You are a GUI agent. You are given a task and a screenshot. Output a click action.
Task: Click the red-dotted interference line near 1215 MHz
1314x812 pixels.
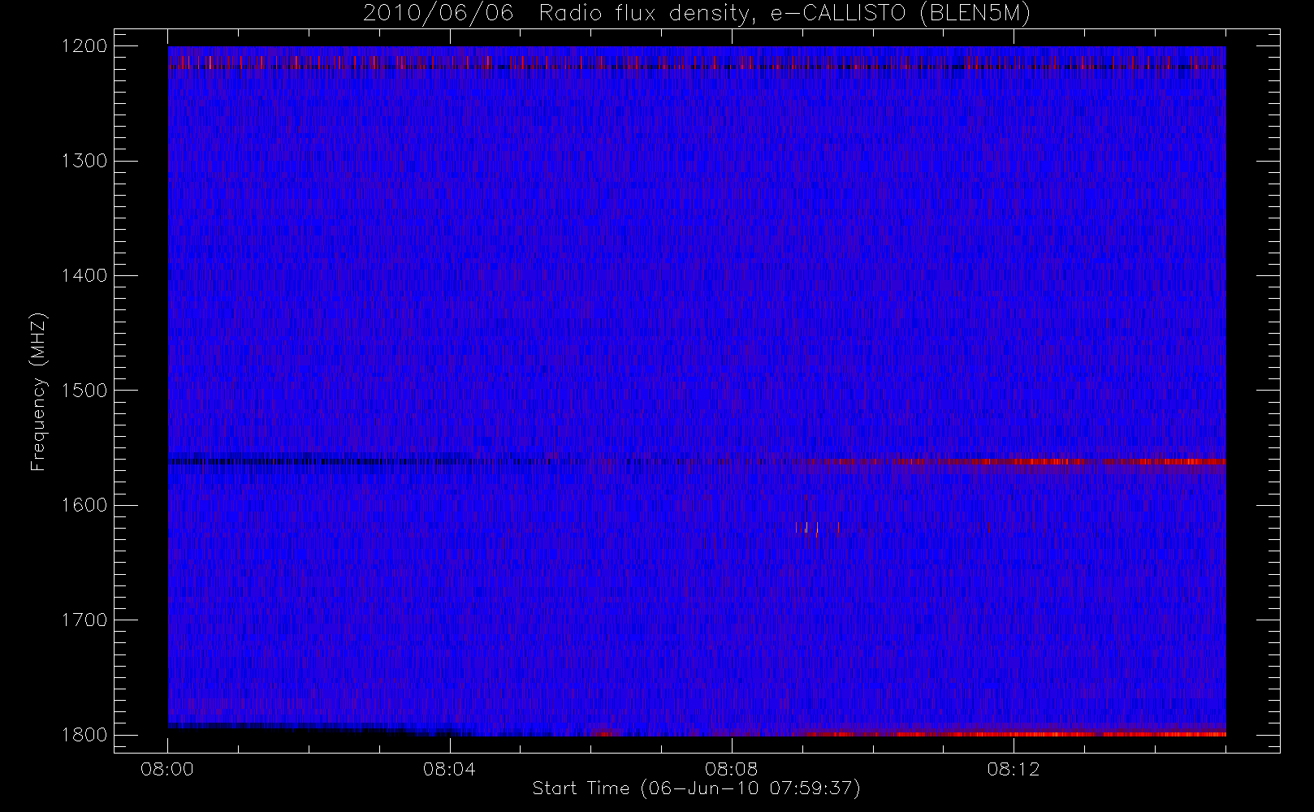point(697,63)
